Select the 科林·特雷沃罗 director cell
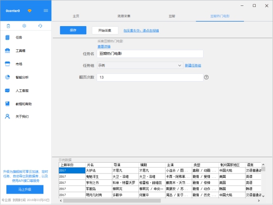 click(x=125, y=182)
